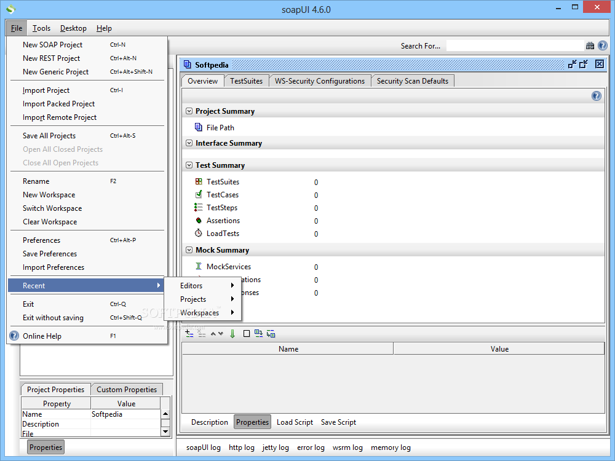Click the Assertions status dot icon
This screenshot has height=461, width=615.
click(199, 220)
